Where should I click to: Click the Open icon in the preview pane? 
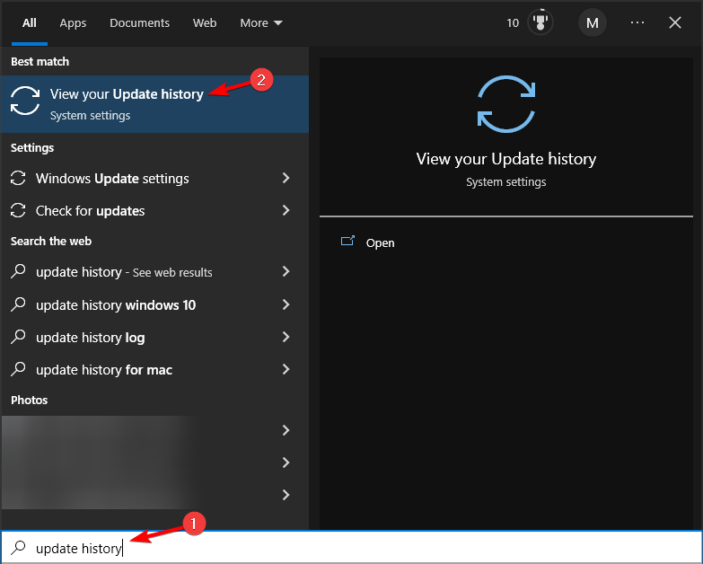coord(347,242)
